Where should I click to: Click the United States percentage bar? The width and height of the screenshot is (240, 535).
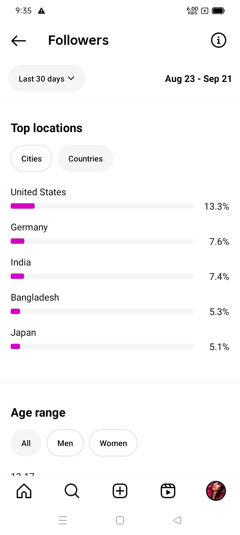click(102, 206)
